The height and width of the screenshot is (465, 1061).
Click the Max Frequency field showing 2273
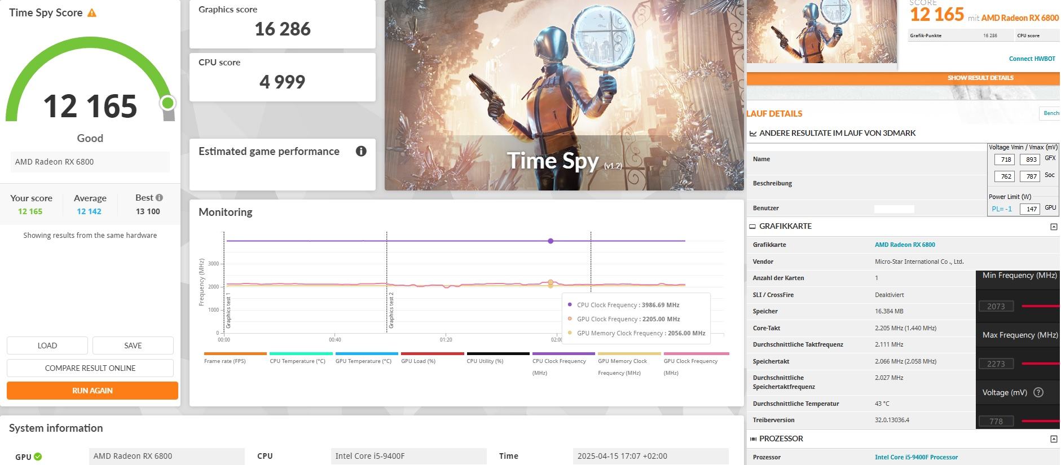coord(996,364)
